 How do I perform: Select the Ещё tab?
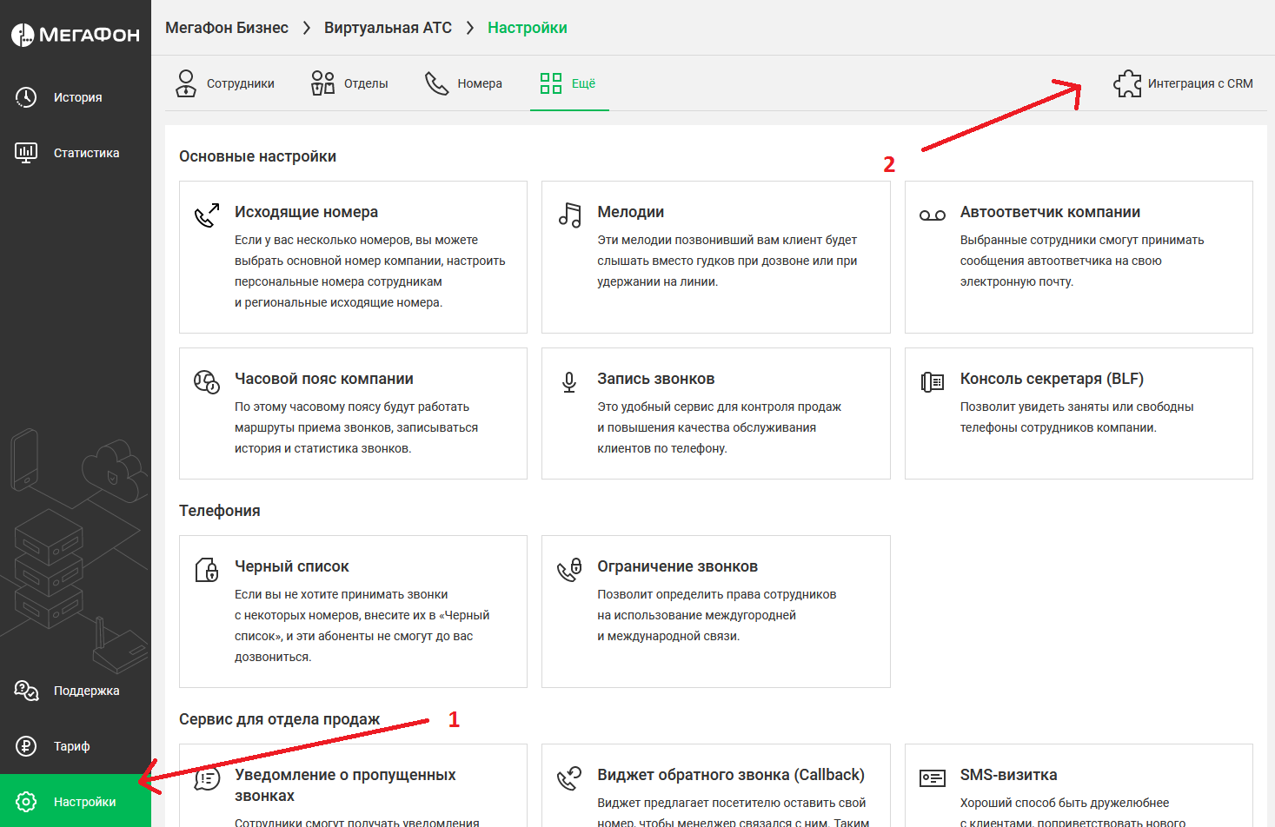569,83
